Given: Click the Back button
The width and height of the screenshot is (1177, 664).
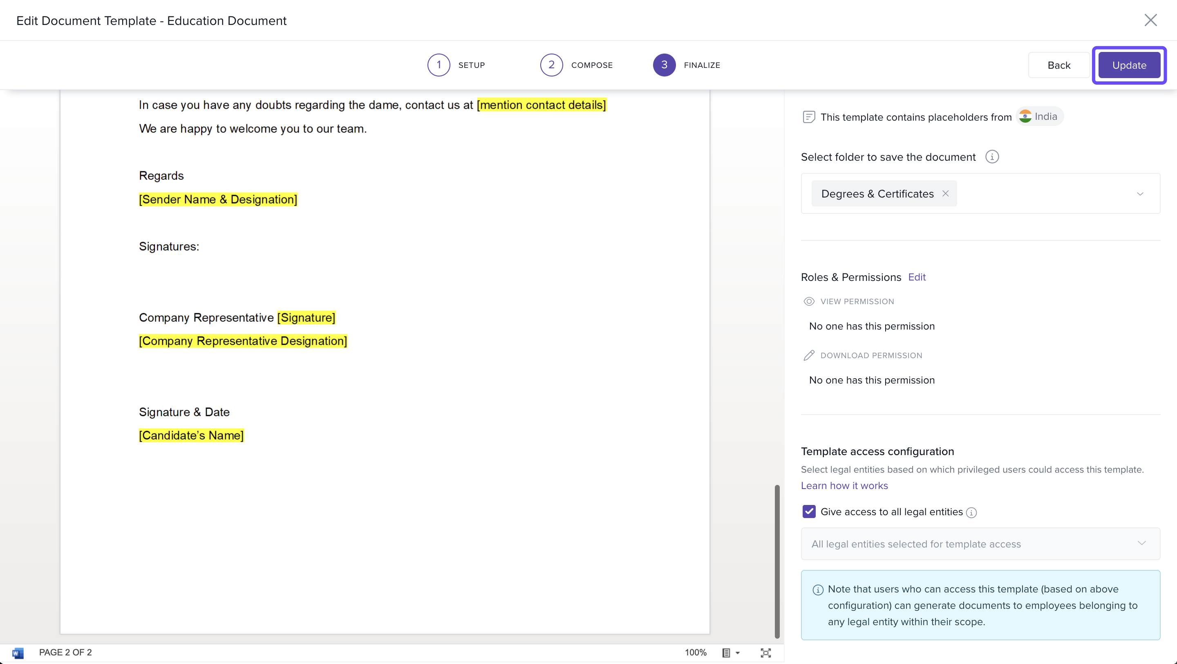Looking at the screenshot, I should point(1058,65).
